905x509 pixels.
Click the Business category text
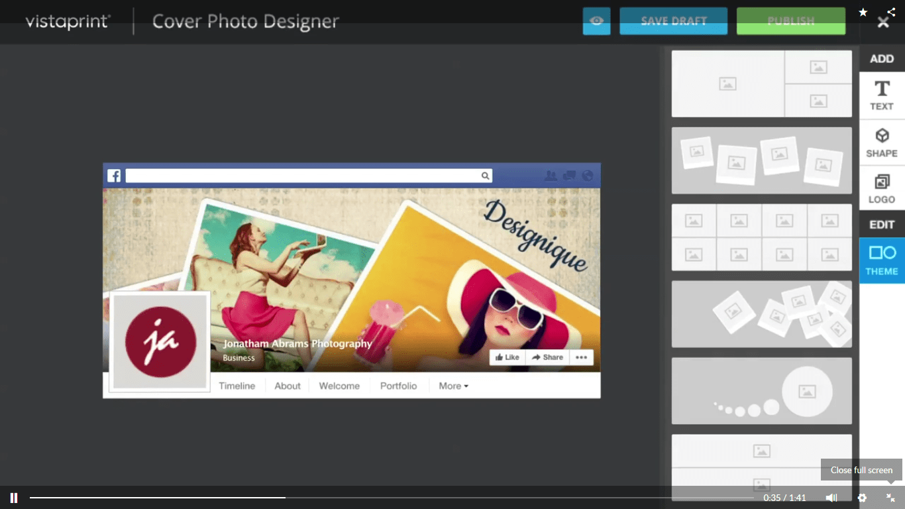[239, 358]
